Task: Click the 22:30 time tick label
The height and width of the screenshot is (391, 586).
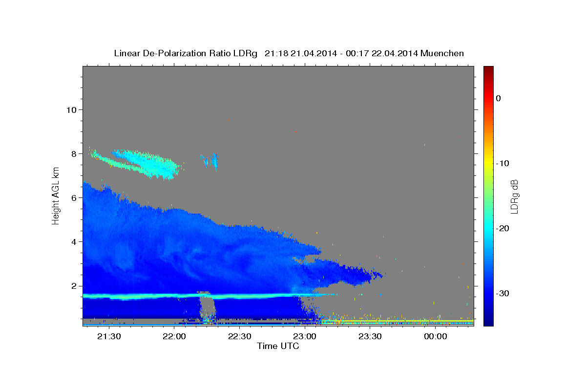Action: coord(239,336)
